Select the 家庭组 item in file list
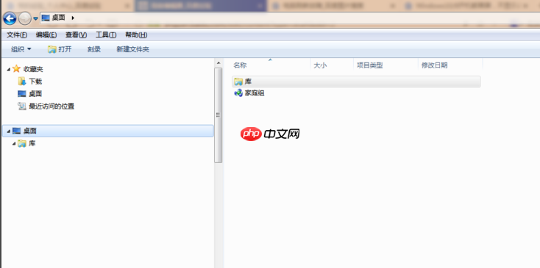Viewport: 540px width, 268px height. tap(255, 93)
